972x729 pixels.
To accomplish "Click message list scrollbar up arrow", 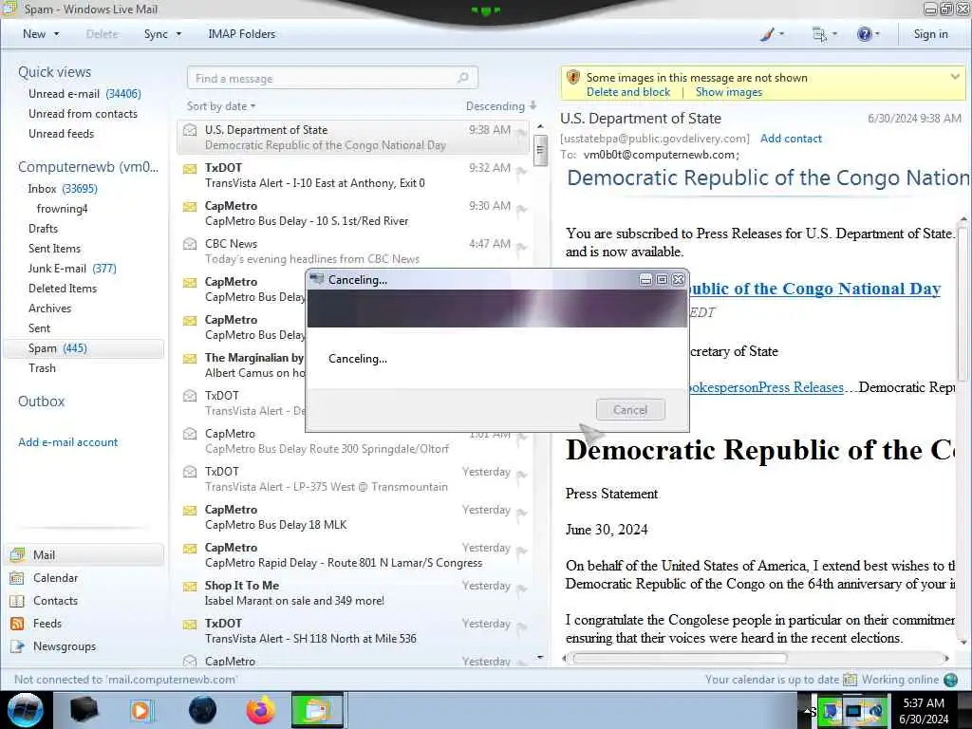I will tap(540, 126).
